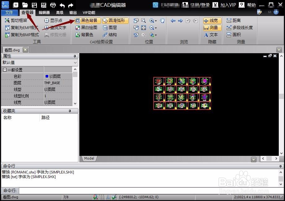Select the 剪切框架 tool

pyautogui.click(x=16, y=20)
